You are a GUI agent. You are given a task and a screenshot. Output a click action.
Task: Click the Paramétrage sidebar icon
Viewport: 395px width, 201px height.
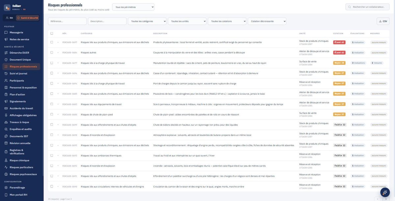tap(6, 188)
